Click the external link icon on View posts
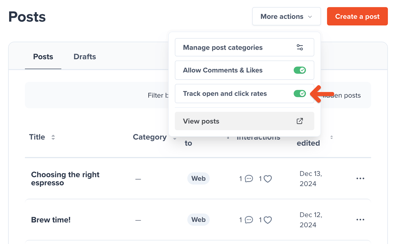 pos(300,121)
